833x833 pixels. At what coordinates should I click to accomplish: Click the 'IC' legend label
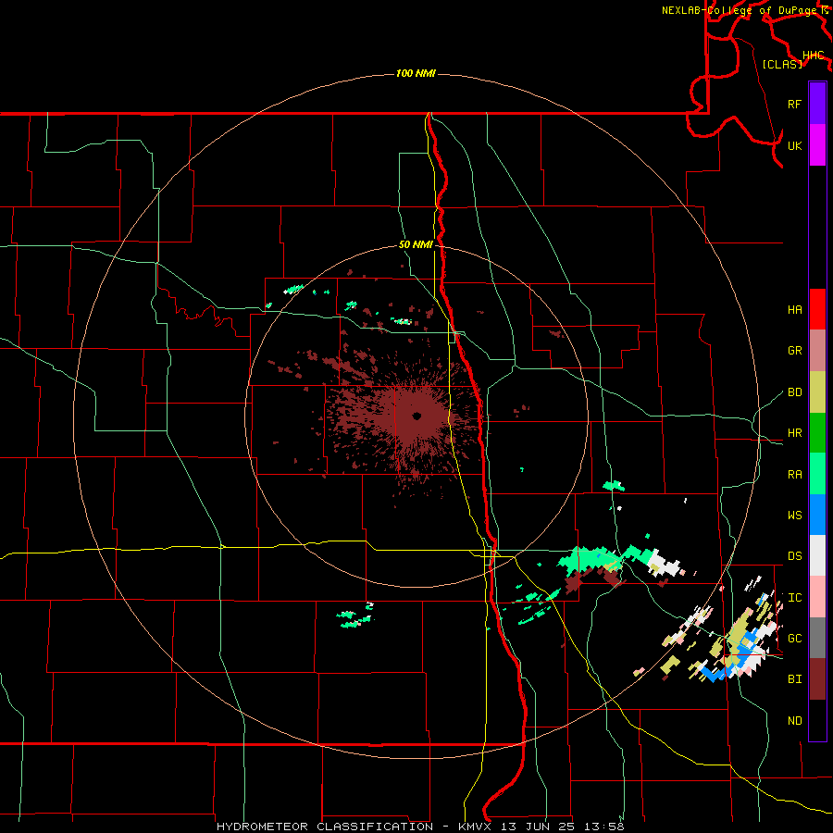(x=794, y=598)
